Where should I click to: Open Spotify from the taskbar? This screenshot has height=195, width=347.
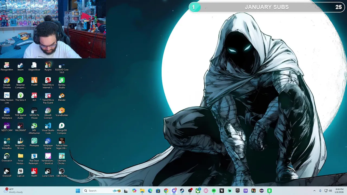214,191
